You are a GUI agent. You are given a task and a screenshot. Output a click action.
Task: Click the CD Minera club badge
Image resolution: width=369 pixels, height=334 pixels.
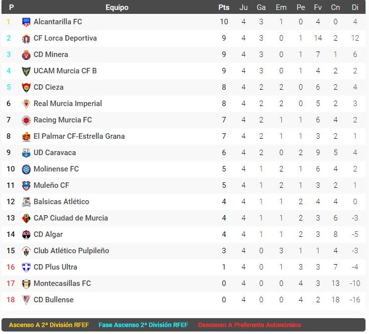coord(26,55)
